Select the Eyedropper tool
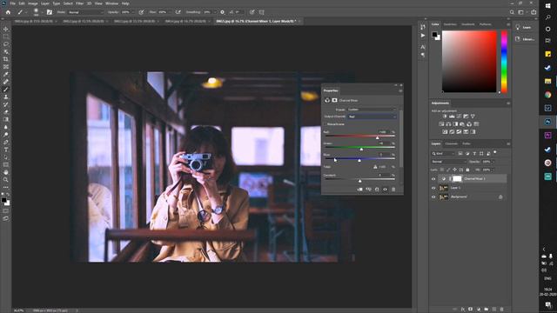The width and height of the screenshot is (557, 313). click(6, 74)
